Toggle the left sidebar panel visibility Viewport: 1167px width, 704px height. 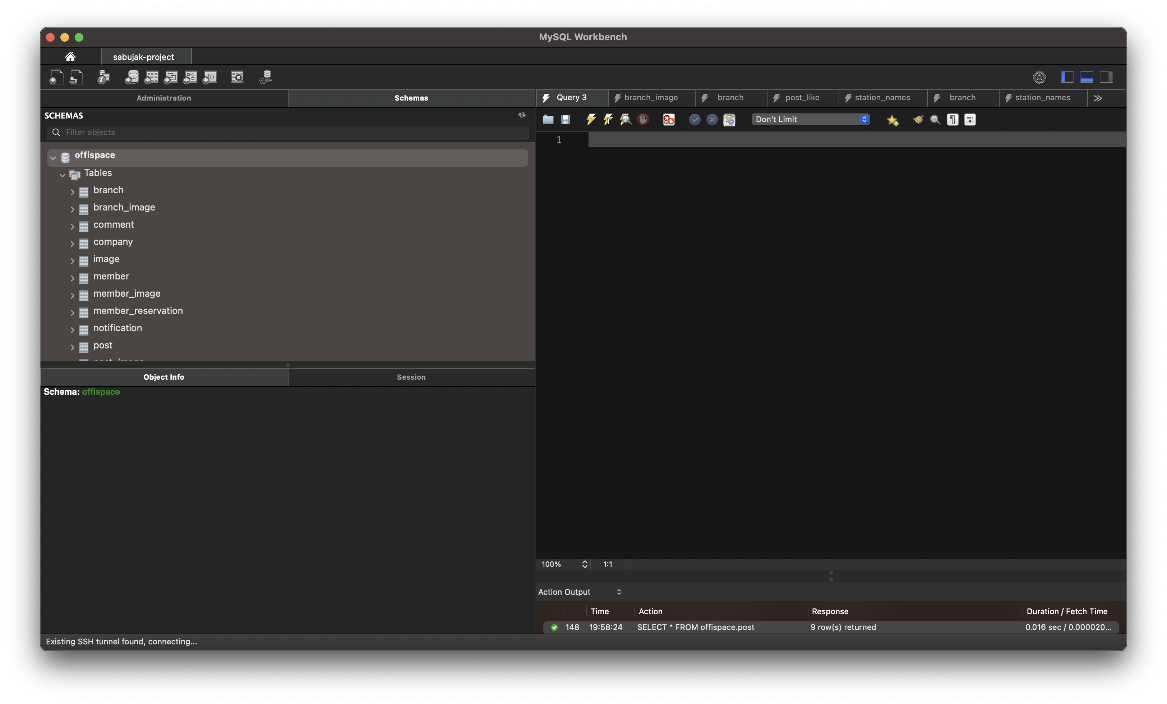1067,77
